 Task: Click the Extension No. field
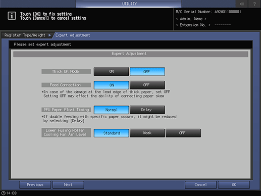tap(203, 25)
